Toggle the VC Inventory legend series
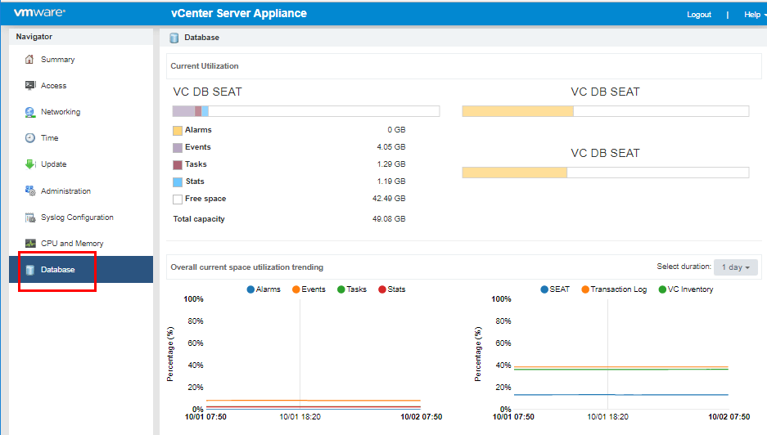Viewport: 767px width, 435px height. (x=685, y=289)
